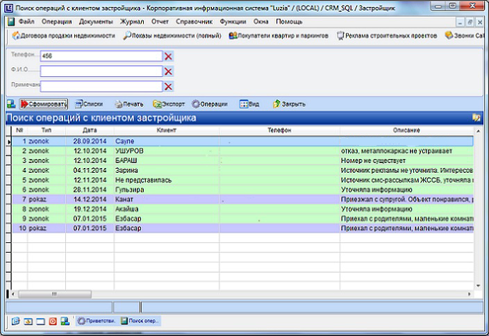This screenshot has height=336, width=489.
Task: Select the row with client БАРАШ
Action: click(x=242, y=160)
